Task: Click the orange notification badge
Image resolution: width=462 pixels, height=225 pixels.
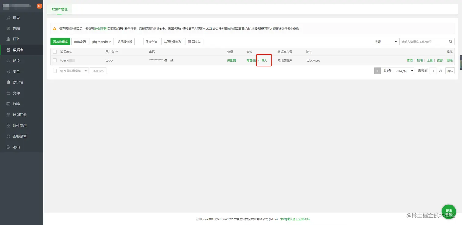Action: 39,6
